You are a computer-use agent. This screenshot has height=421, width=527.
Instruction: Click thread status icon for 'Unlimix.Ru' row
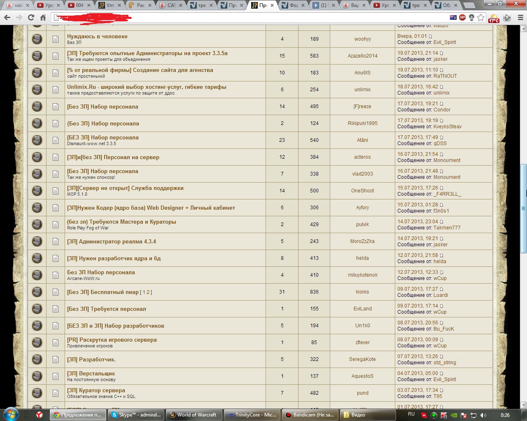(x=37, y=90)
